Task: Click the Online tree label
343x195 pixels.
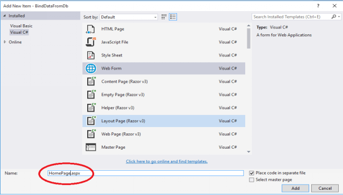Action: click(x=15, y=42)
